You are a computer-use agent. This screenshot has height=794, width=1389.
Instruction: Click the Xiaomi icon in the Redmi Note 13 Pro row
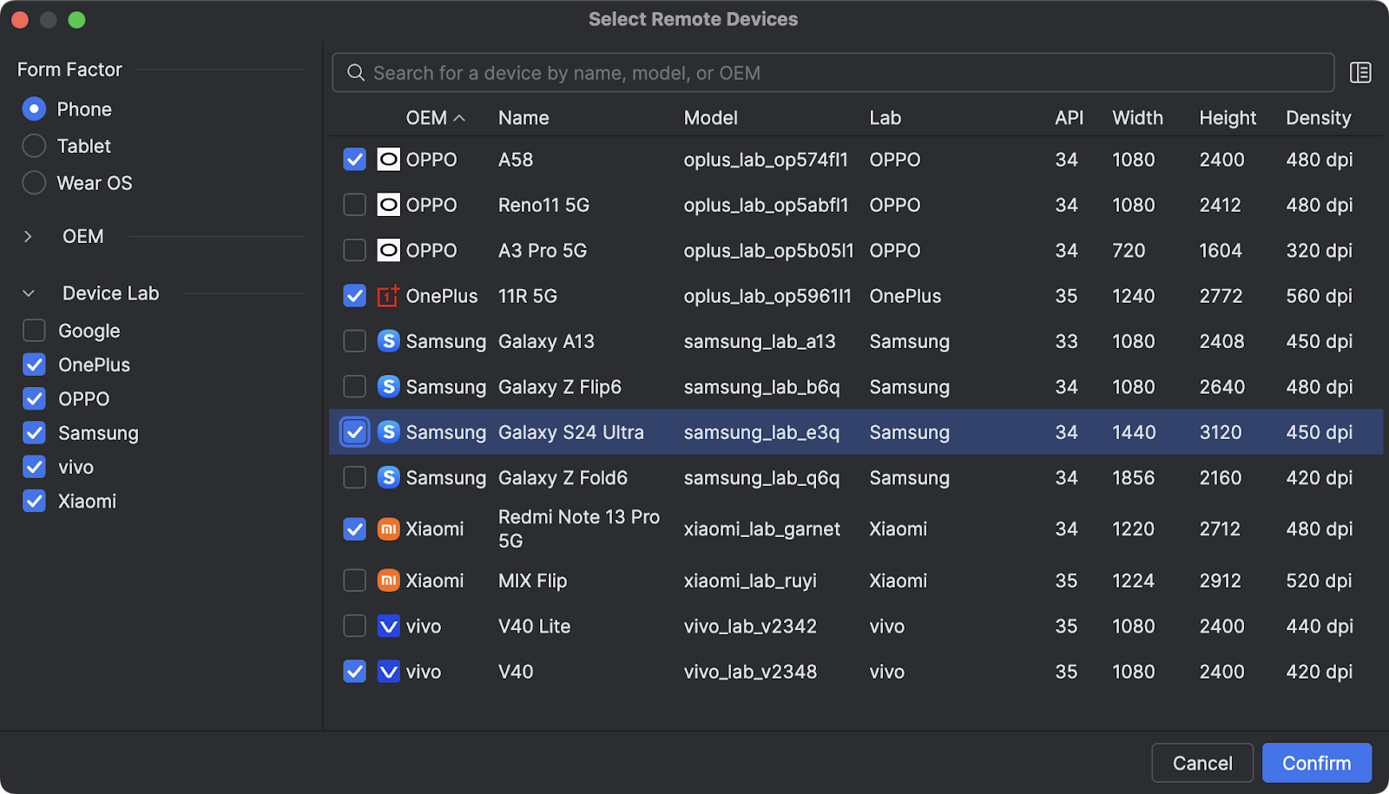389,529
